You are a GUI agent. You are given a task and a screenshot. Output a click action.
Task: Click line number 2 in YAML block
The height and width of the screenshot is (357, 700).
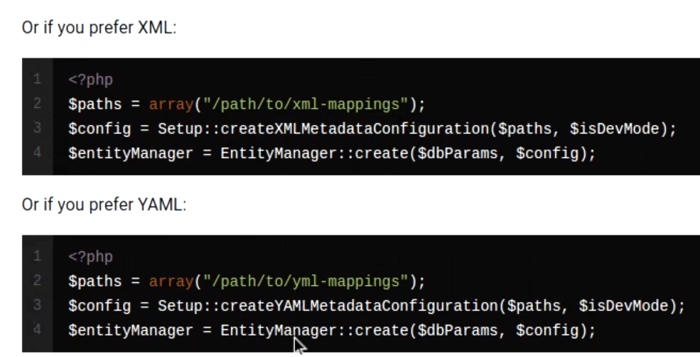(x=37, y=281)
